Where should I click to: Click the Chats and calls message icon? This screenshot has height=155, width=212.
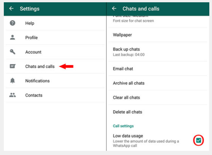tap(13, 66)
